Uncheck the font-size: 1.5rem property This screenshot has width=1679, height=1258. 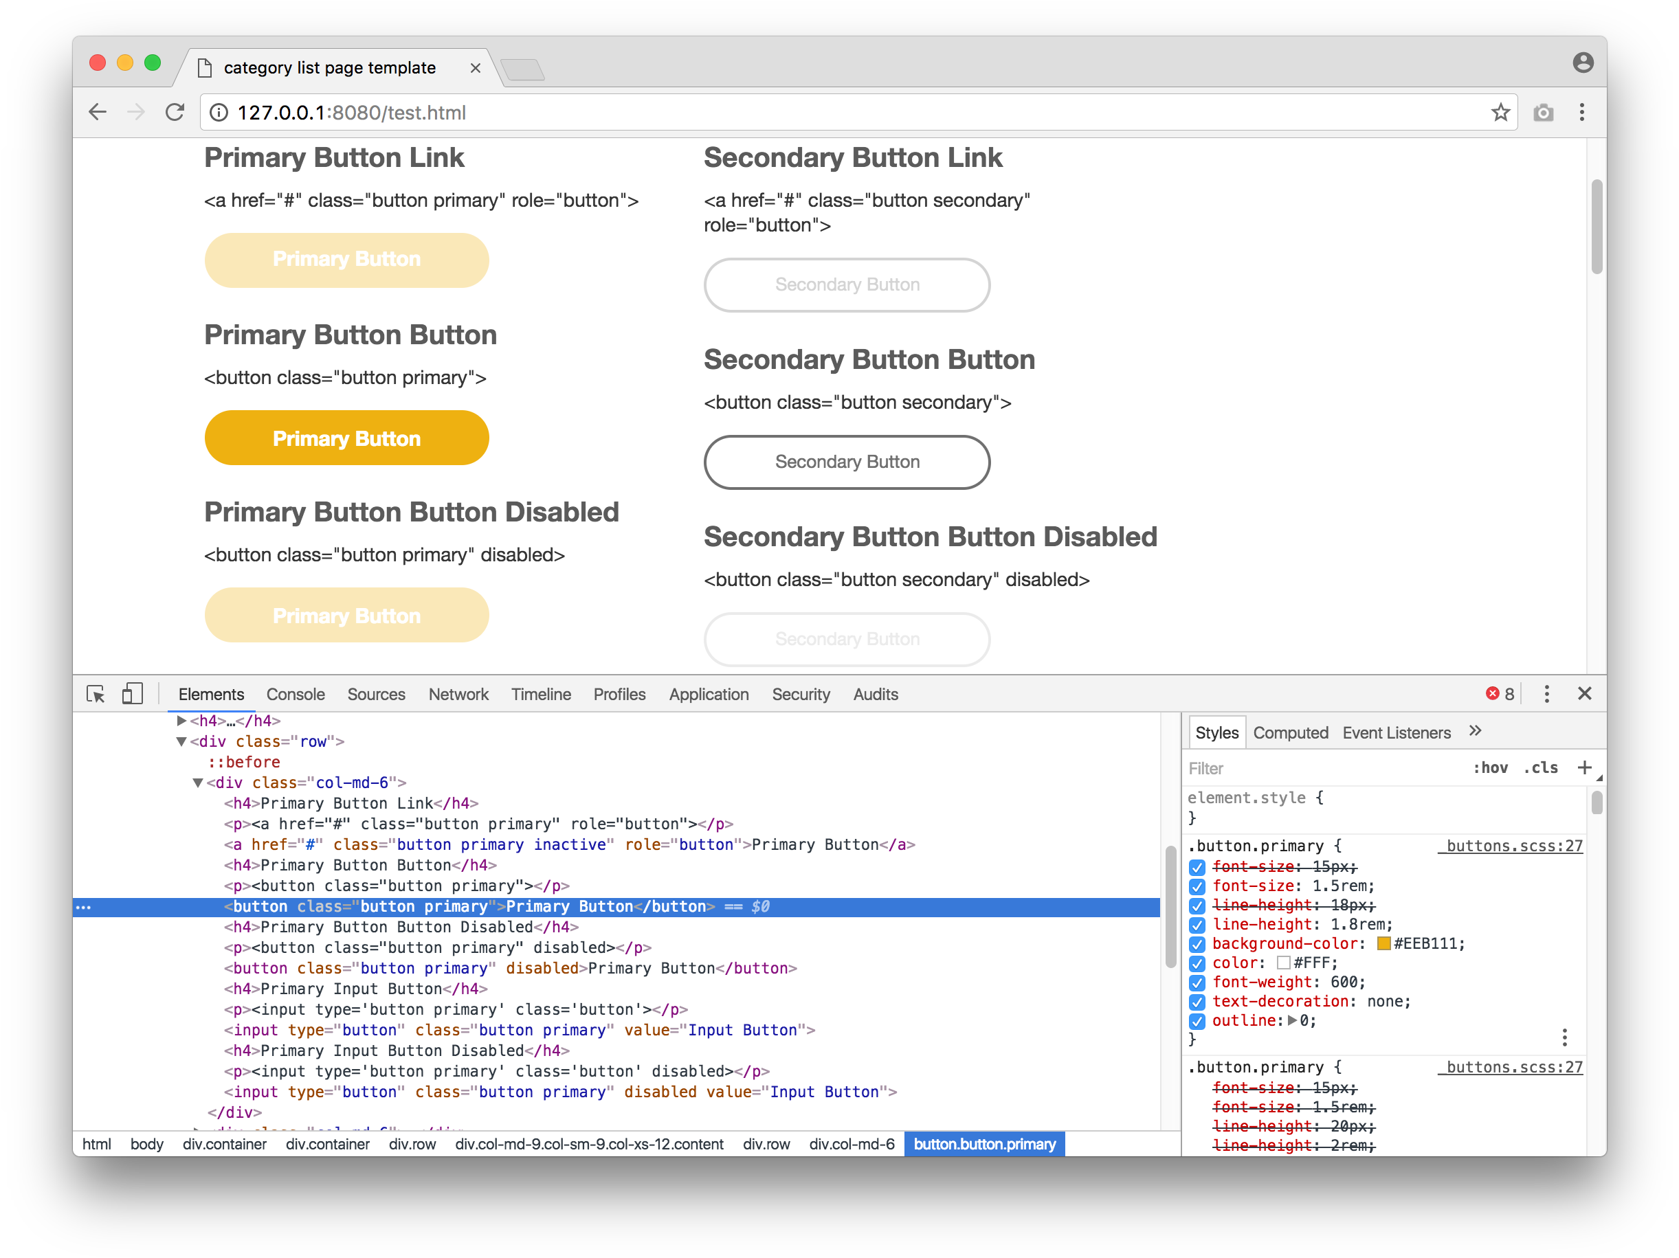pos(1197,886)
